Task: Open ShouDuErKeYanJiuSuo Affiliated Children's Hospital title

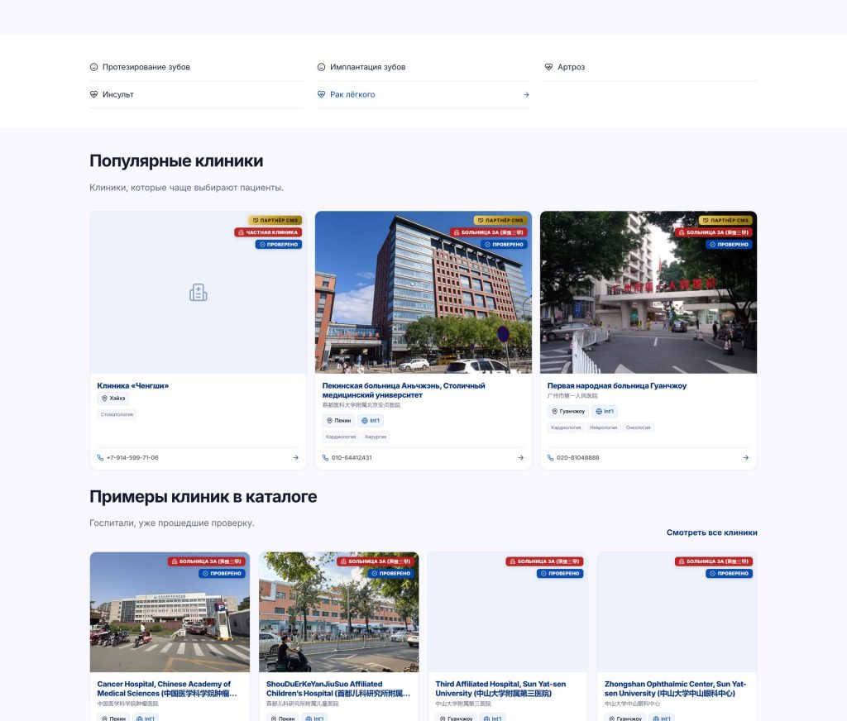Action: click(338, 689)
